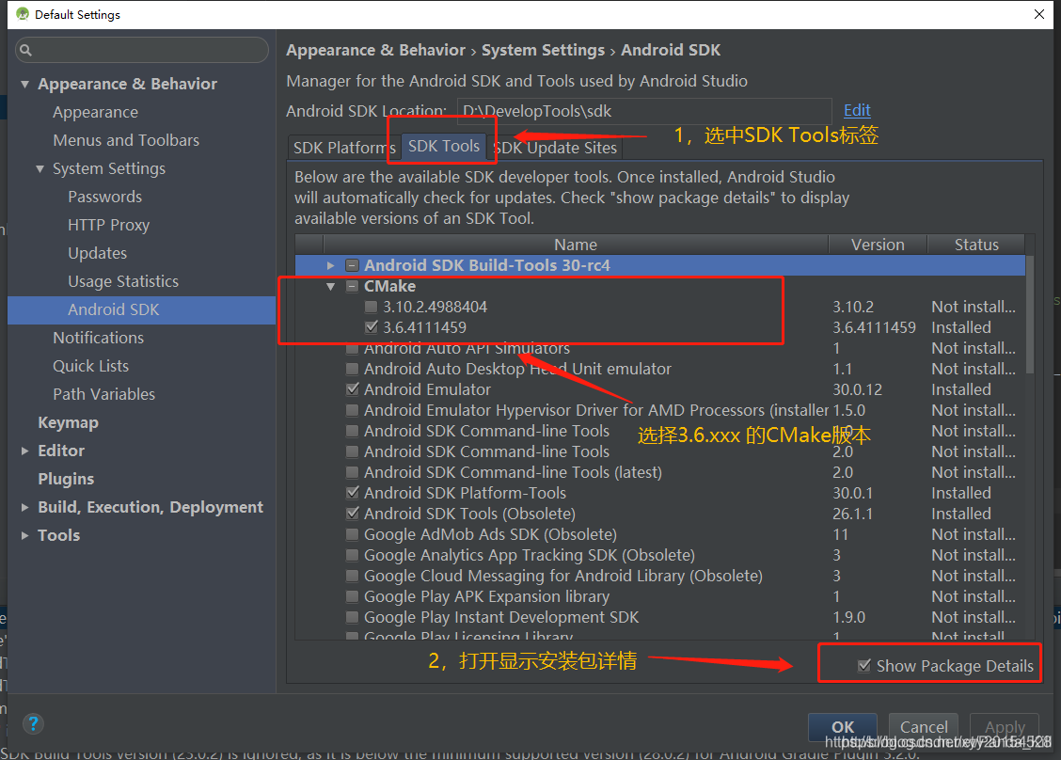Toggle Android Emulator checkbox
This screenshot has height=760, width=1061.
[x=352, y=389]
